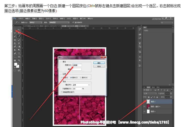Select the Clone Stamp tool

pyautogui.click(x=15, y=43)
